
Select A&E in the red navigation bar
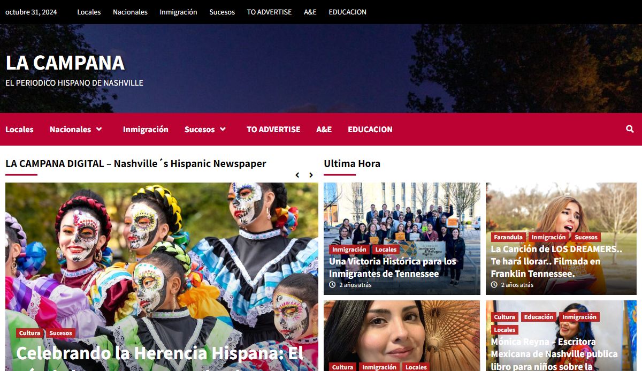click(x=324, y=129)
